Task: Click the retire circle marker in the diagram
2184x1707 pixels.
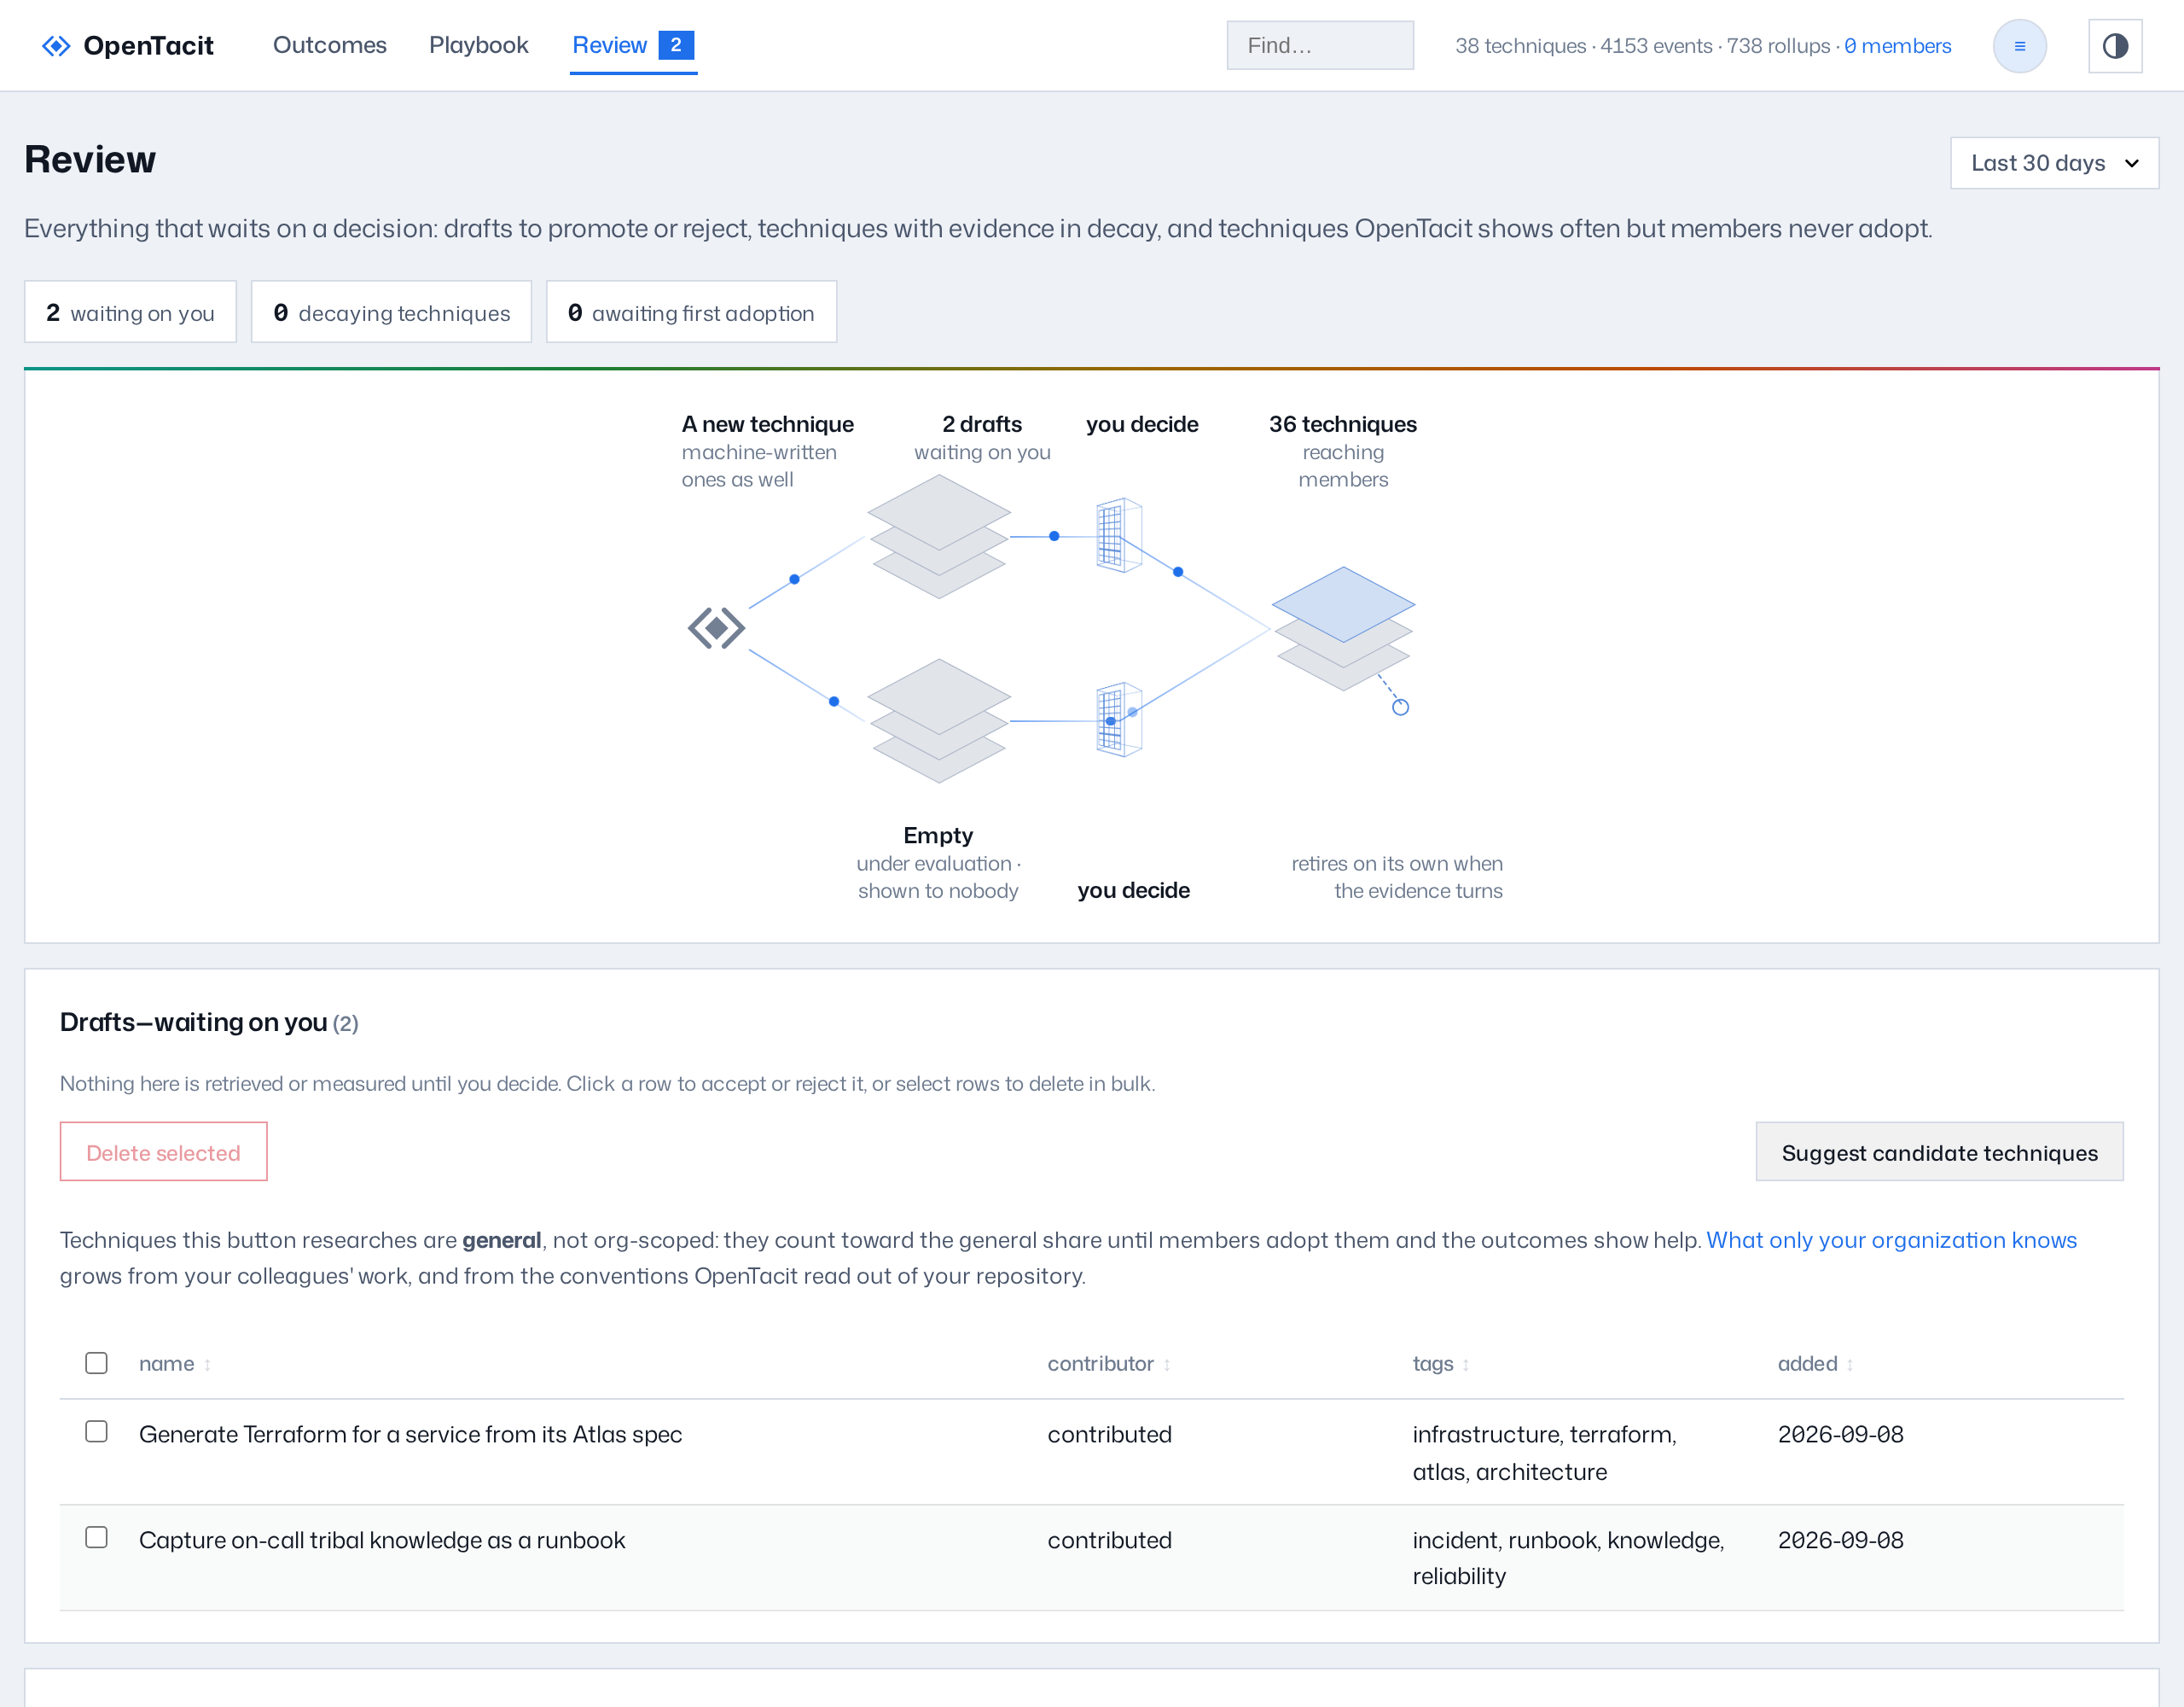Action: tap(1400, 708)
